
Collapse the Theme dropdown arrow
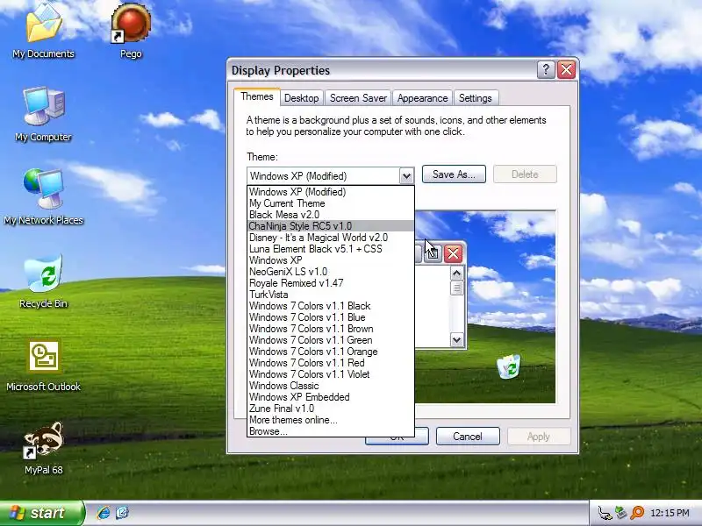(406, 176)
